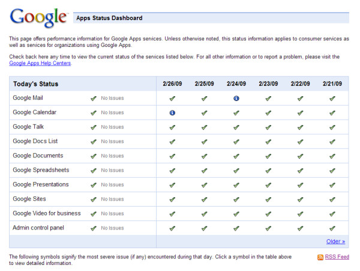
Task: Click Google Mail checkmark under 2/25/09
Action: [x=205, y=99]
